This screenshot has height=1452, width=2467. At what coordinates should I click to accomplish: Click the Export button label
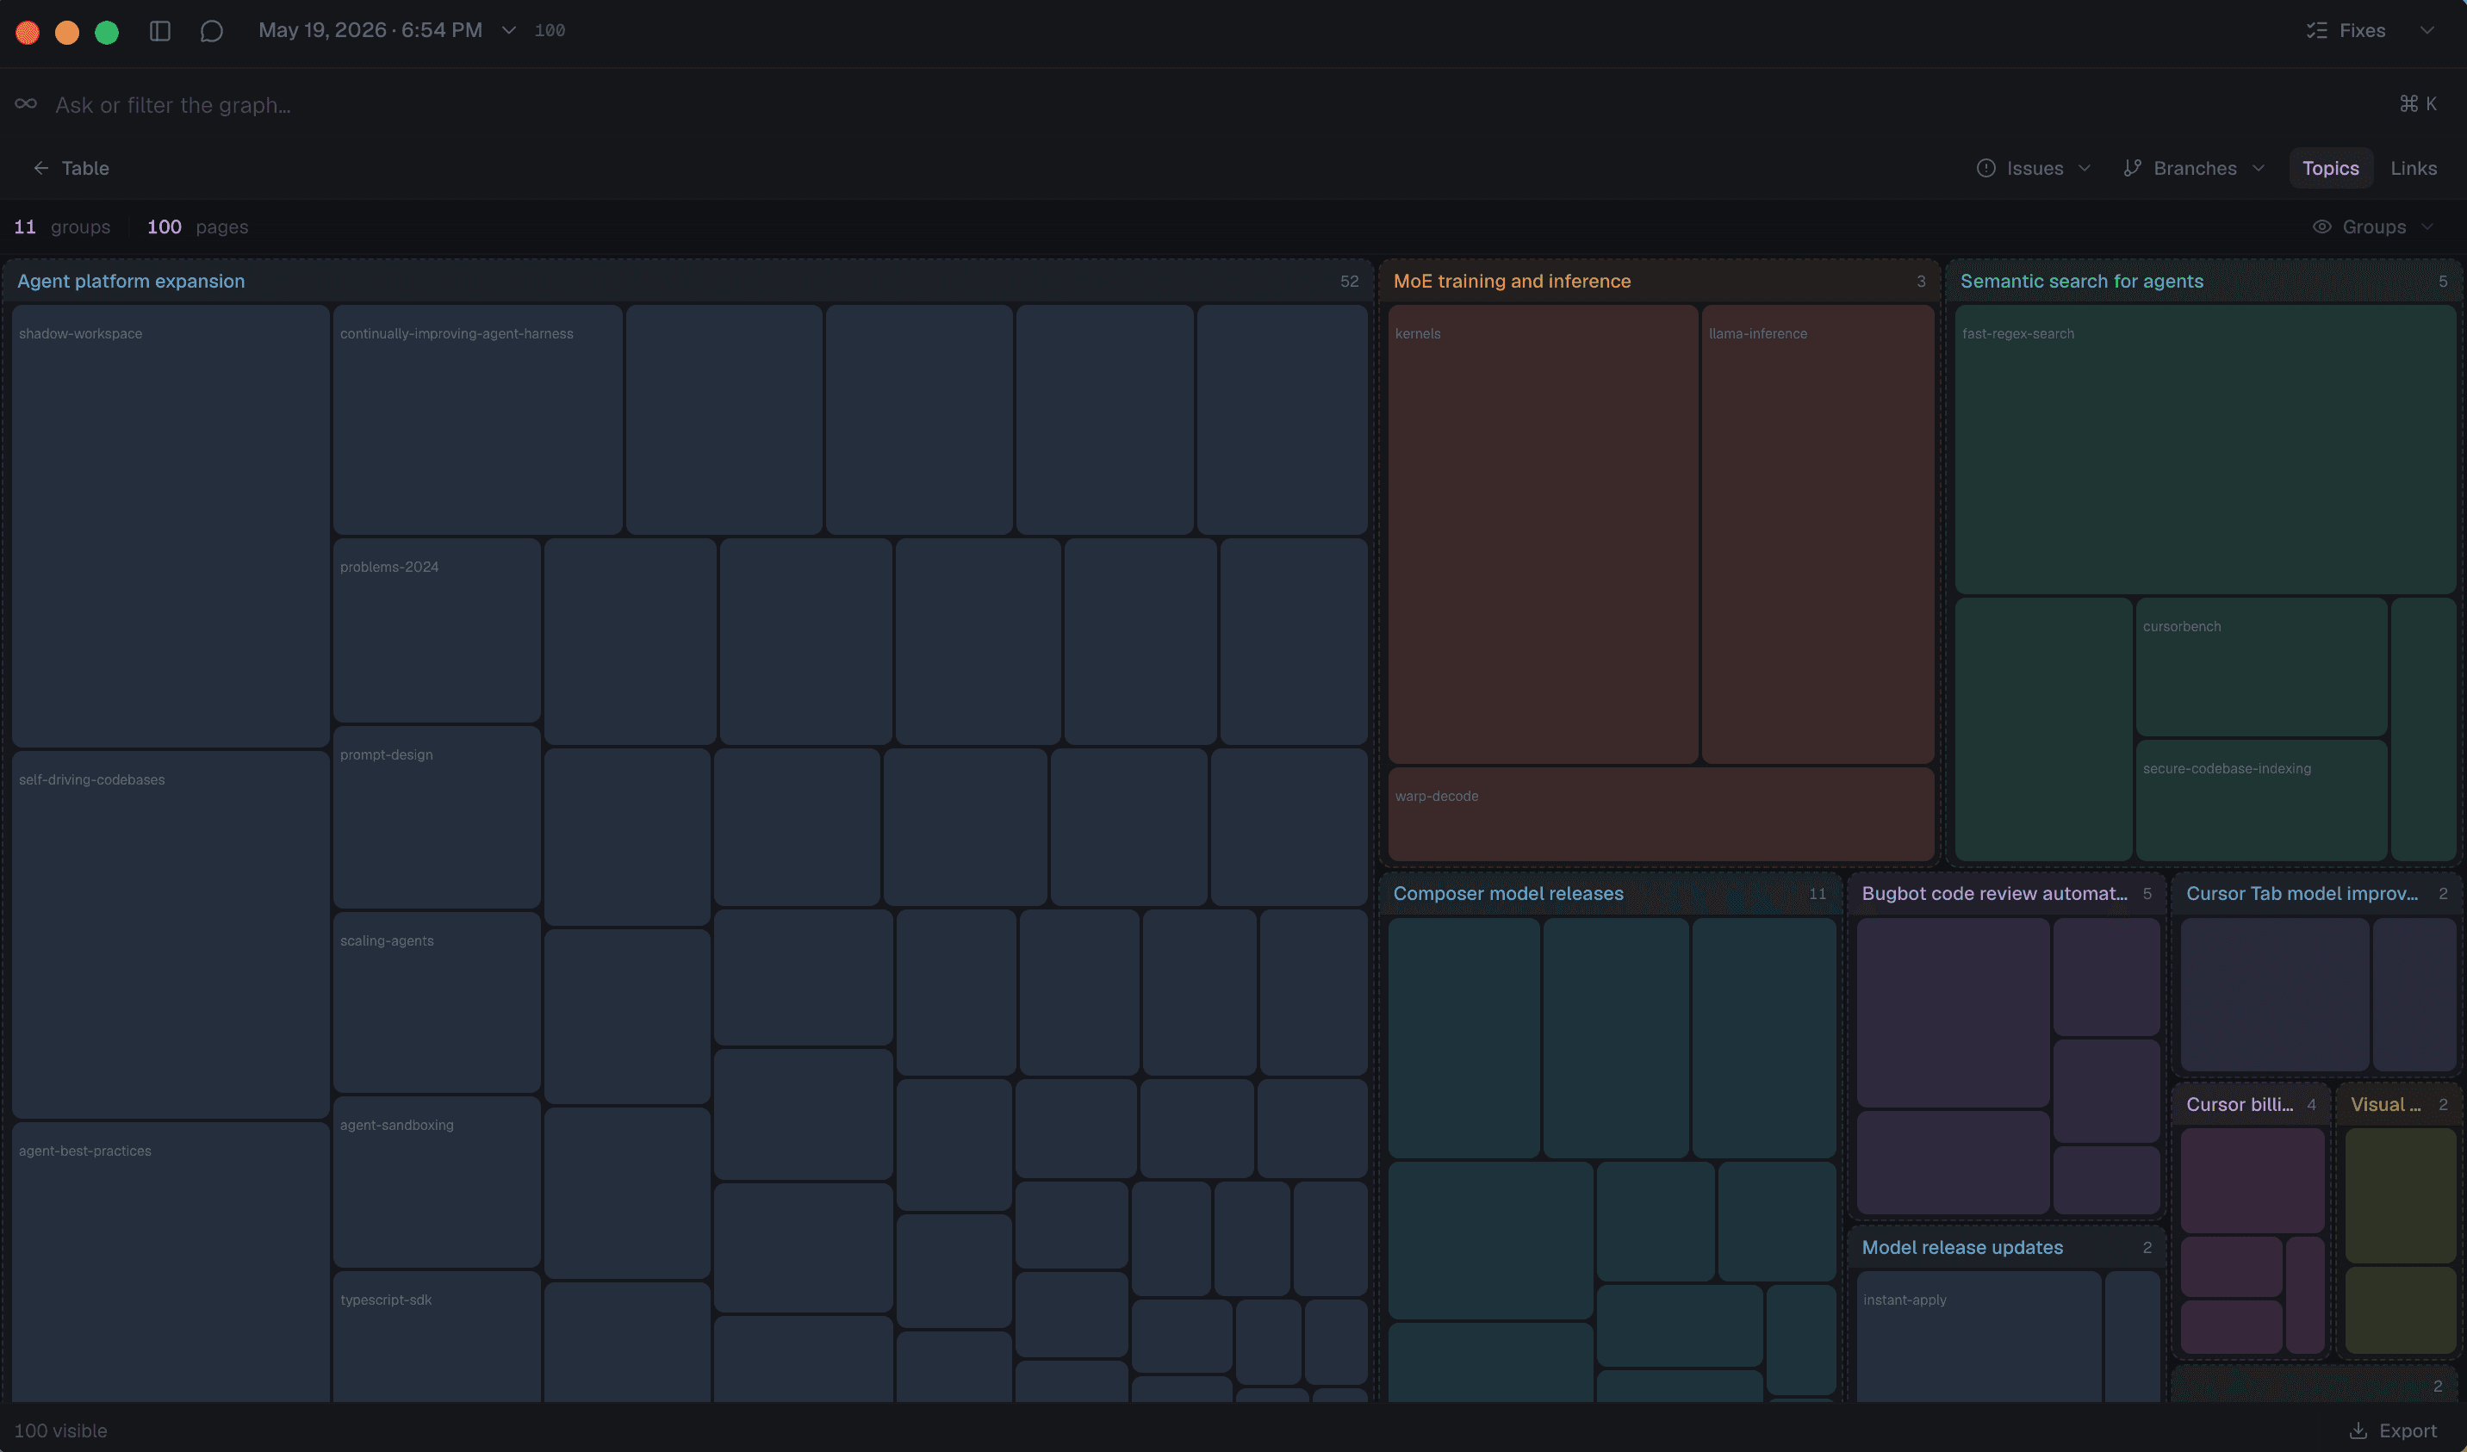pos(2408,1430)
